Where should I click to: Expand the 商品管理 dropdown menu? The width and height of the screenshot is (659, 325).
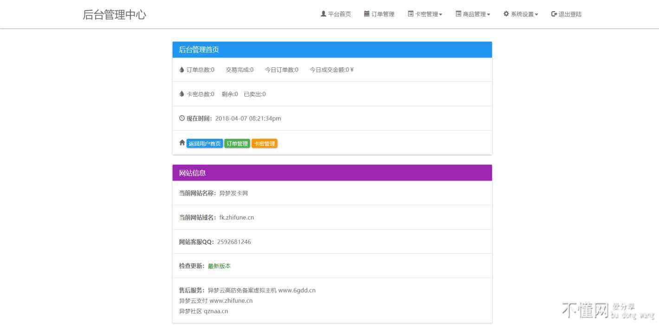tap(477, 14)
